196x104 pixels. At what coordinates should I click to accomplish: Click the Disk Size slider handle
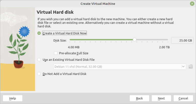point(134,39)
